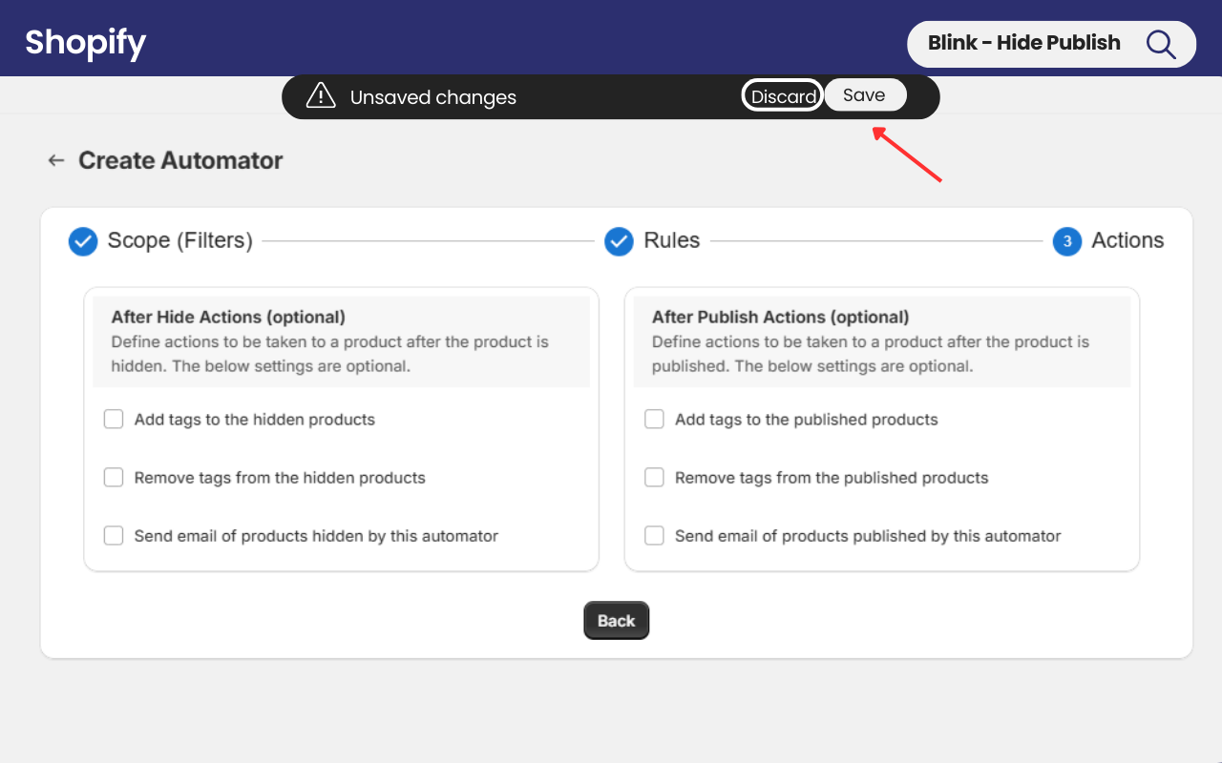
Task: Switch to the Rules step
Action: pyautogui.click(x=671, y=240)
